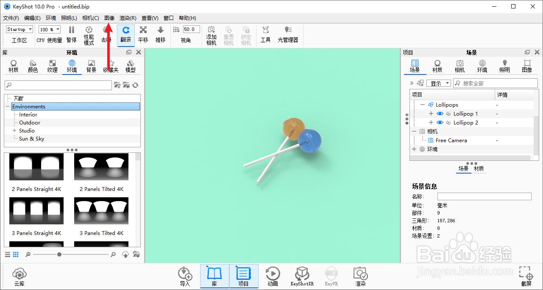Open the 渲染(R) render menu
Screen dimensions: 543x290
pos(128,18)
